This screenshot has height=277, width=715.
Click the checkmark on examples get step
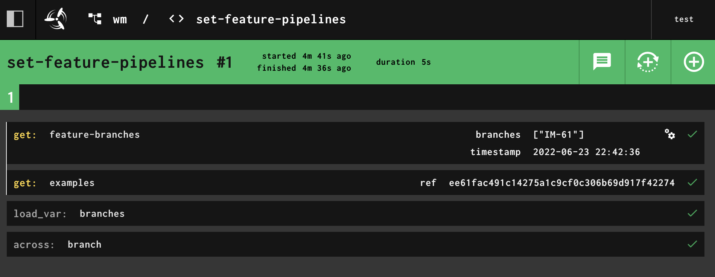click(692, 183)
